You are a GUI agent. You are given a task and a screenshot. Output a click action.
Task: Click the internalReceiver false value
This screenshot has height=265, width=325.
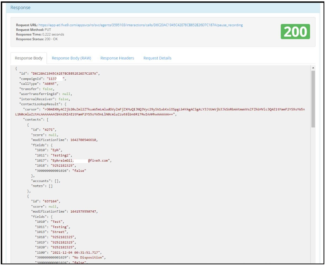[63, 99]
